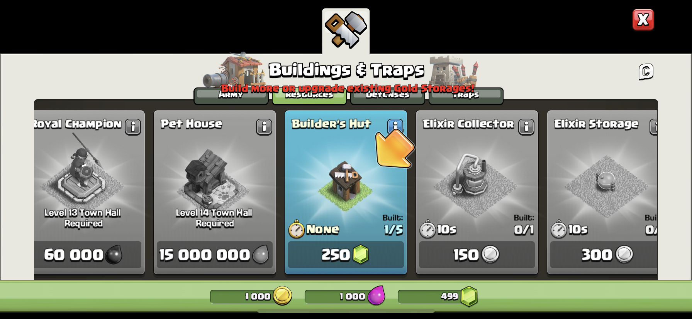The height and width of the screenshot is (319, 692).
Task: Show info for Builder's Hut
Action: (x=395, y=126)
